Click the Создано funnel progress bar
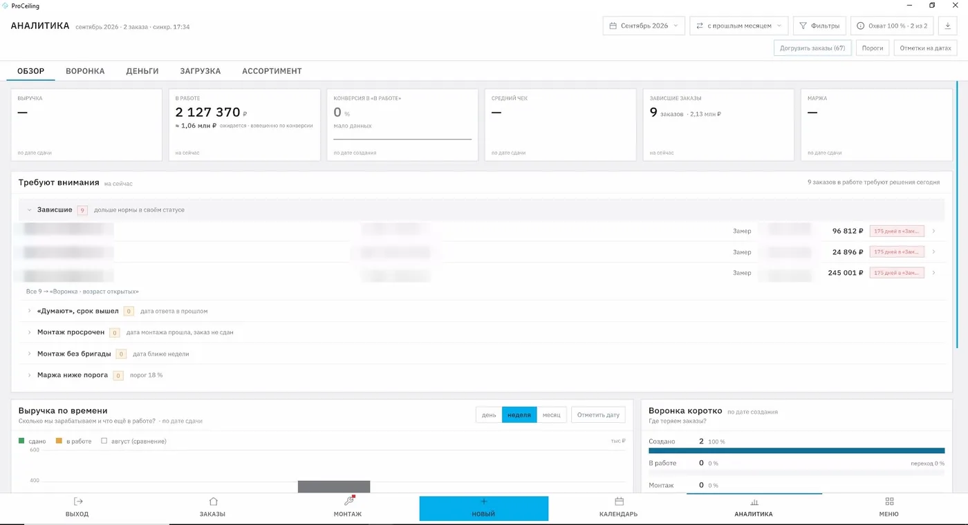Screen dimensions: 968x525 click(x=797, y=450)
